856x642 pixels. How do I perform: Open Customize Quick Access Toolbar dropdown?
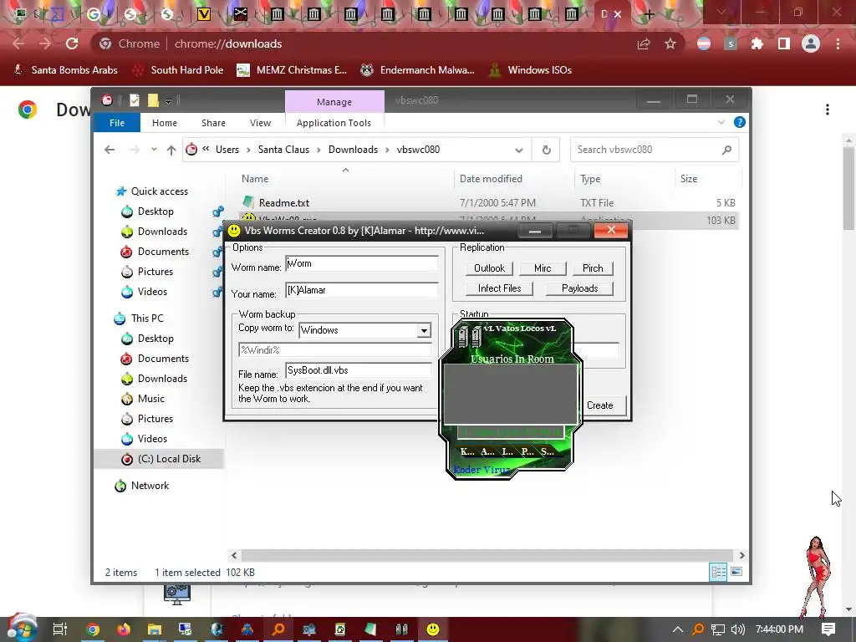[x=169, y=100]
